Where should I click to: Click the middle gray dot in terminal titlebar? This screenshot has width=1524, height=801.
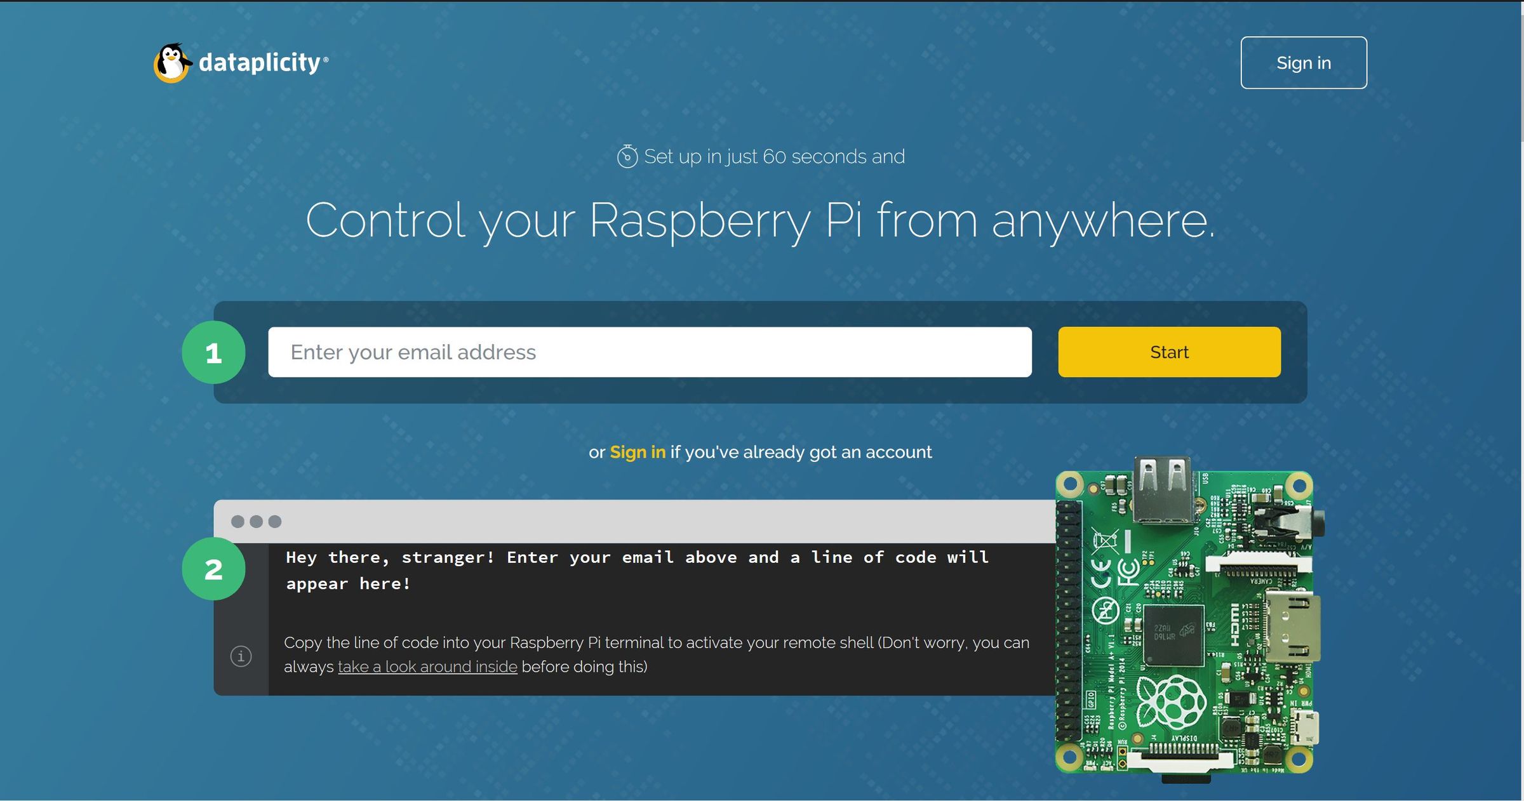point(256,522)
